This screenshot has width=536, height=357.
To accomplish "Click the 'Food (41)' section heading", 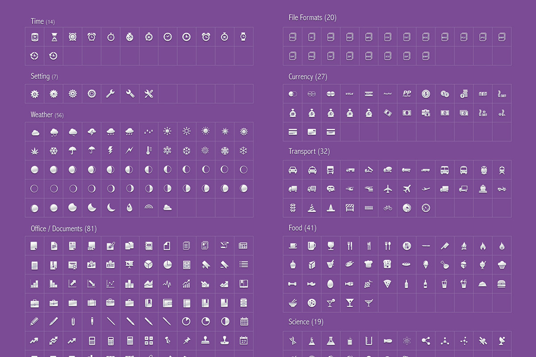I will [302, 228].
